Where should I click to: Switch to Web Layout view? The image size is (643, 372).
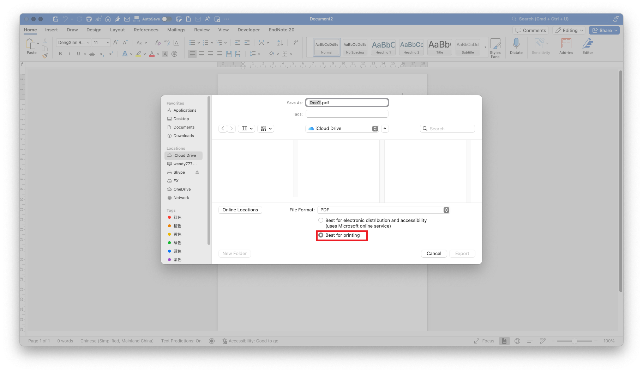click(517, 341)
